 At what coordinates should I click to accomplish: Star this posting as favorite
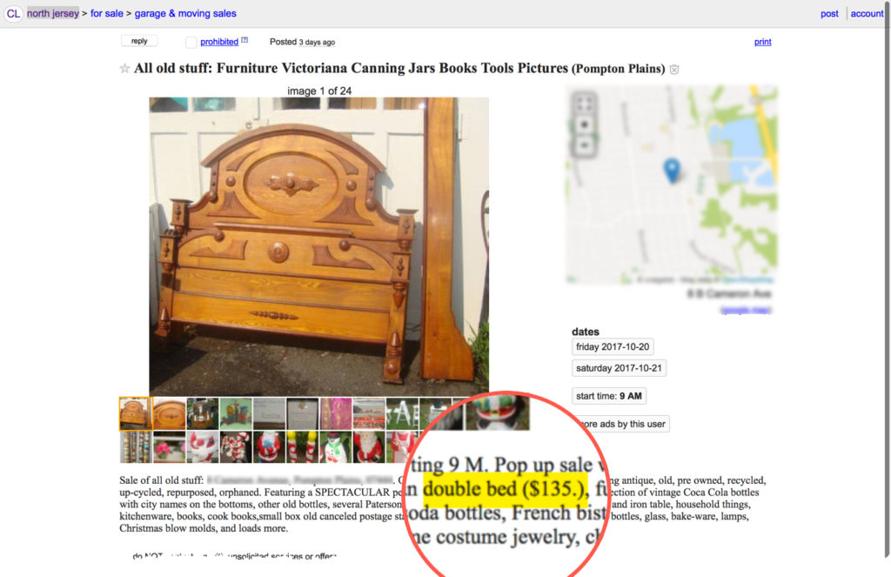point(124,69)
